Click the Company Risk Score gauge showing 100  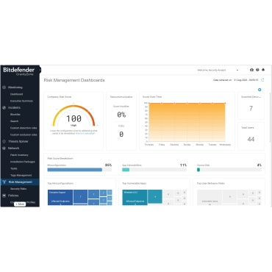tap(74, 115)
